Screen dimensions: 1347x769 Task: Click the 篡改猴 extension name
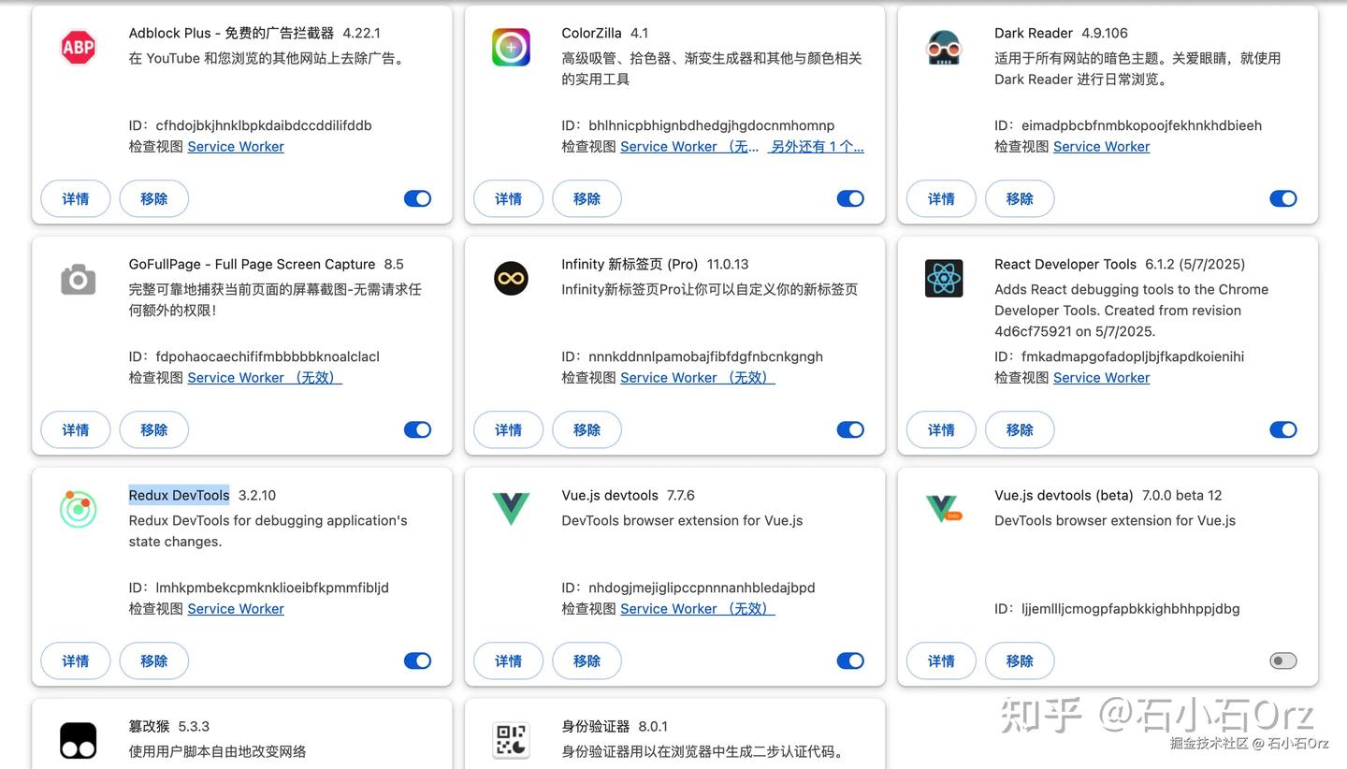pos(150,726)
